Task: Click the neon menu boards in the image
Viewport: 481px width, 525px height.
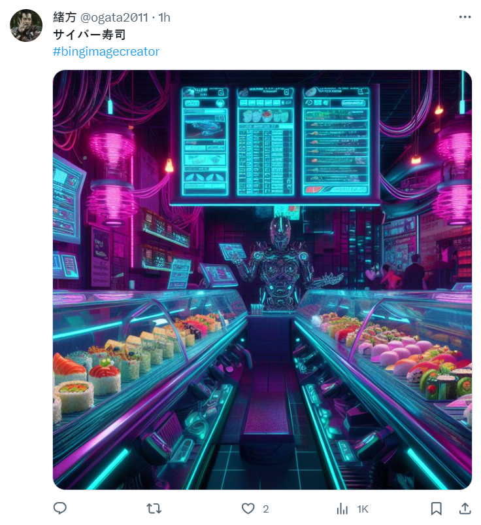Action: (274, 142)
